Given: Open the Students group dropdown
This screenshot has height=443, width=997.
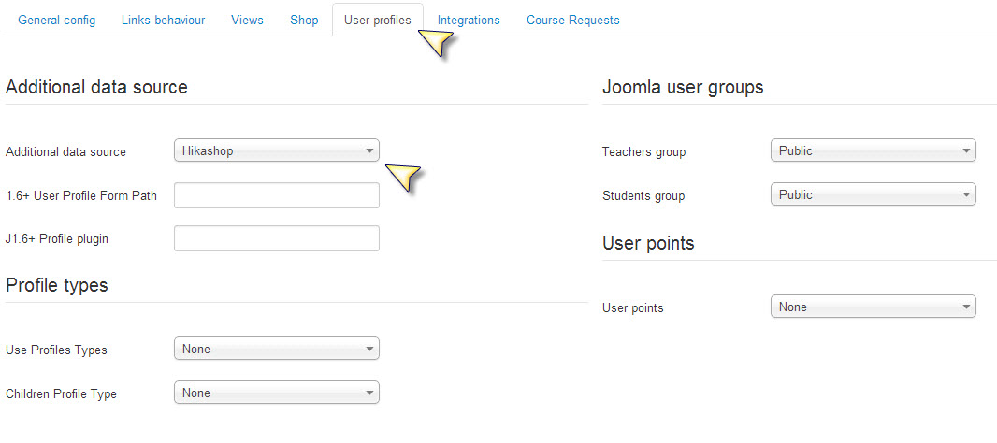Looking at the screenshot, I should pos(873,194).
